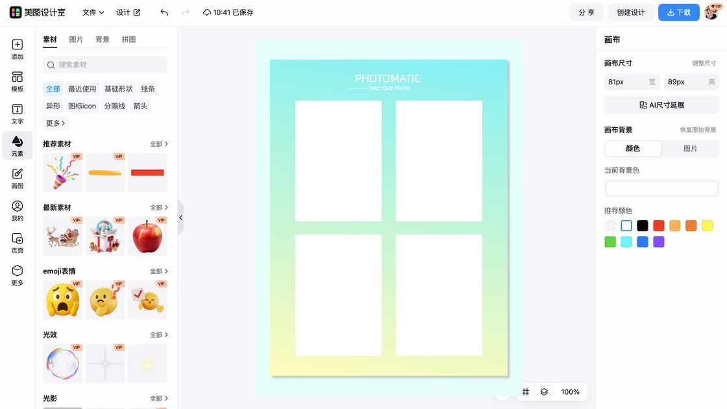Image resolution: width=727 pixels, height=409 pixels.
Task: View all emoji表情 via 全部
Action: (x=158, y=271)
